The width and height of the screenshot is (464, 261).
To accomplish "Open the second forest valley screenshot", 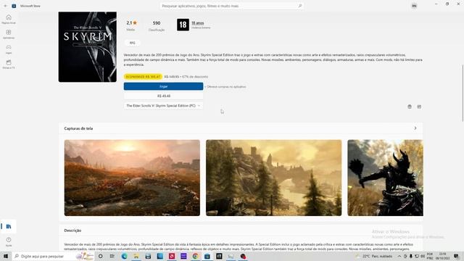I will (274, 178).
